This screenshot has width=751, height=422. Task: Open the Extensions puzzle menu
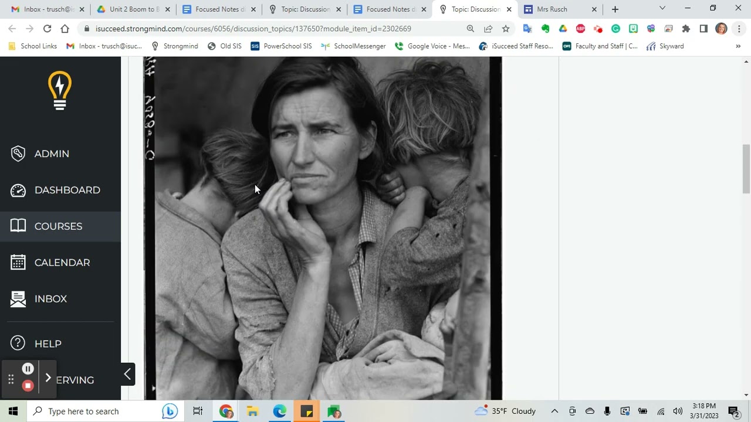pyautogui.click(x=686, y=29)
